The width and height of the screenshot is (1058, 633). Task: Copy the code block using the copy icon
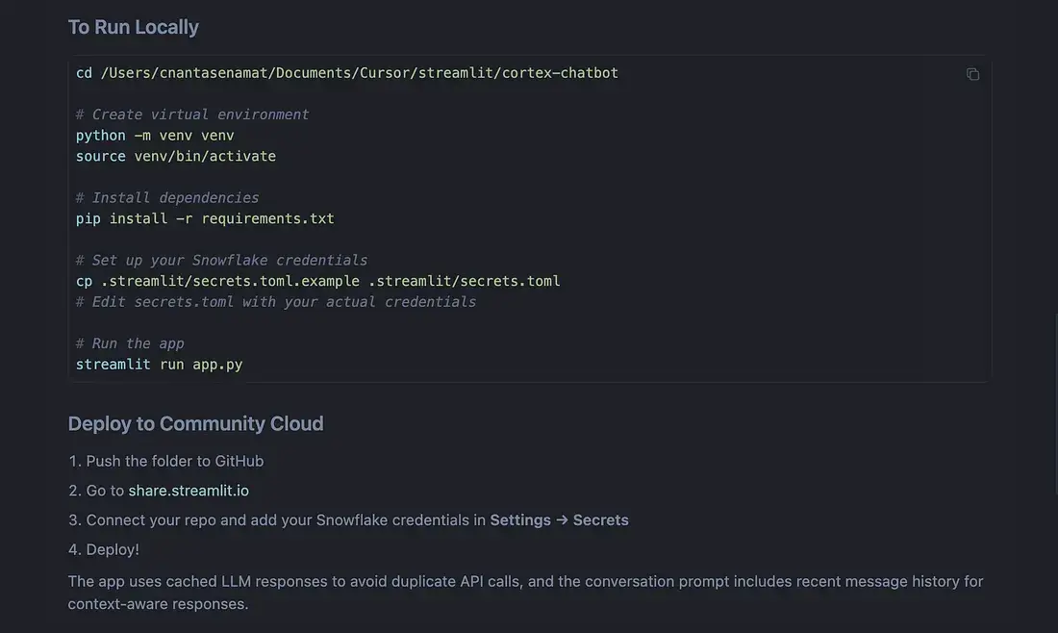(x=972, y=74)
